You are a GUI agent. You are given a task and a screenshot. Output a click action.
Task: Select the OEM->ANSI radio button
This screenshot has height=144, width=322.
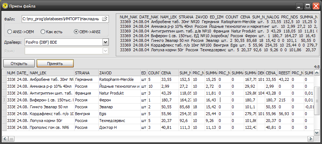[x=87, y=32]
